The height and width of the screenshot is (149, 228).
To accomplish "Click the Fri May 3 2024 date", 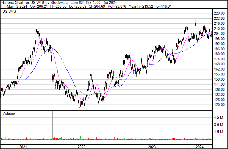I will [x=14, y=6].
